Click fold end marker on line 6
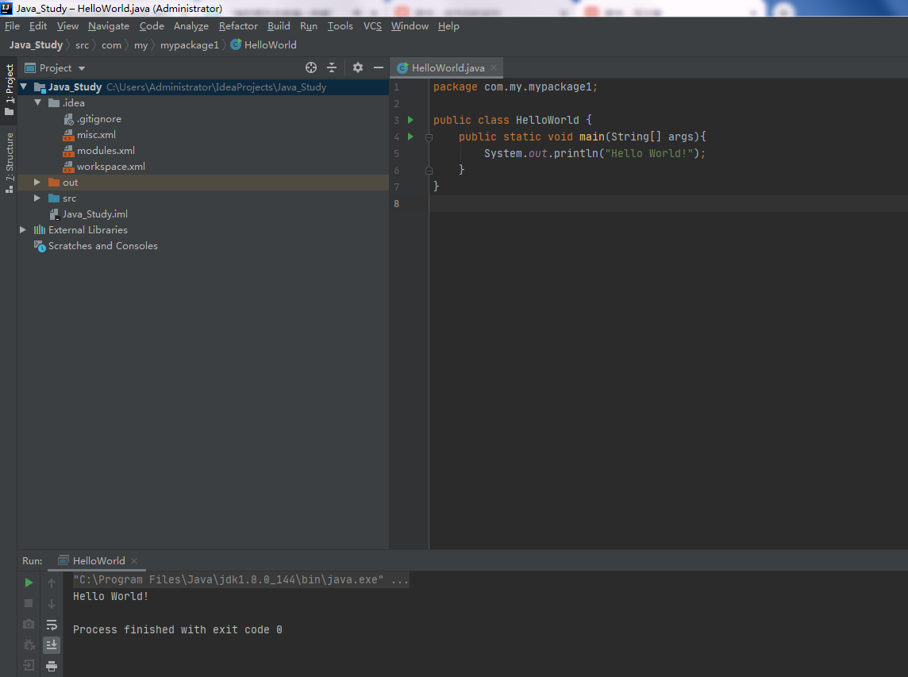908x677 pixels. 429,171
